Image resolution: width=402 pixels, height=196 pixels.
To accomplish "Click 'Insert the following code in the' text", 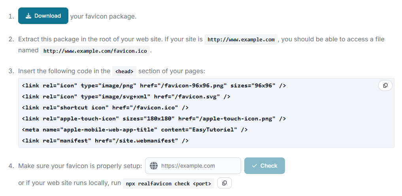I will coord(64,71).
